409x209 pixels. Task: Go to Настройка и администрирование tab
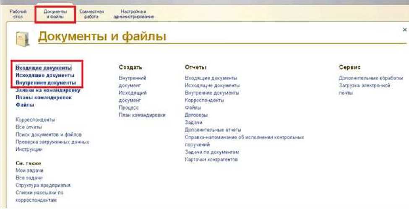[133, 14]
